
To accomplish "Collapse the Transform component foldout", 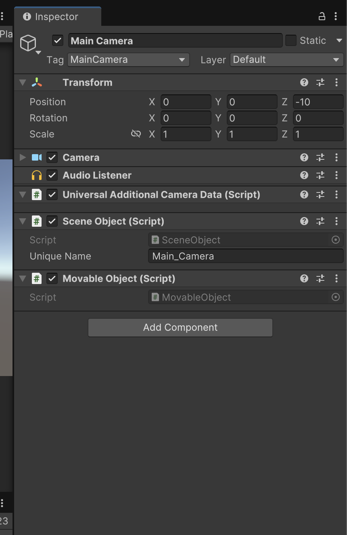I will tap(23, 82).
